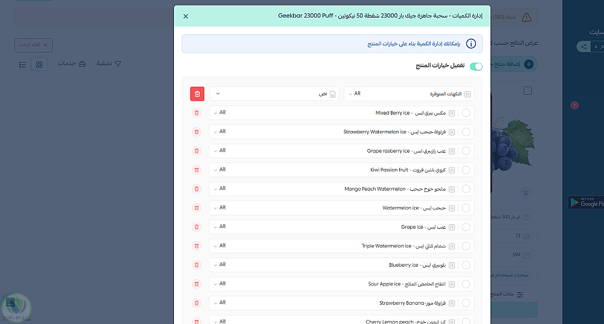
Task: Open AR language dropdown for Kiwi Passion fruit
Action: click(x=220, y=170)
